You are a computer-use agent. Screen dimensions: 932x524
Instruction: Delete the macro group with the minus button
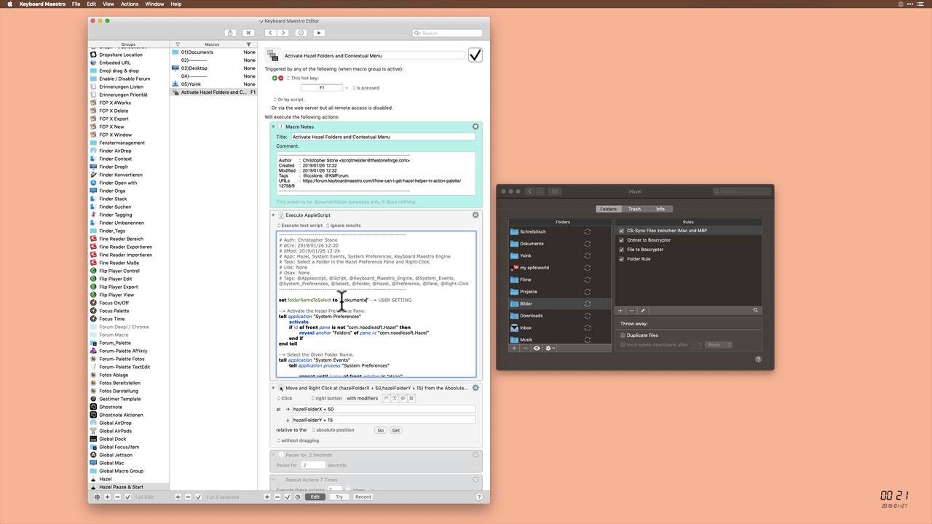coord(117,497)
